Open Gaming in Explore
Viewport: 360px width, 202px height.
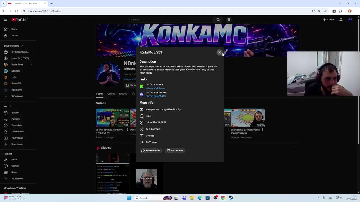pyautogui.click(x=18, y=166)
